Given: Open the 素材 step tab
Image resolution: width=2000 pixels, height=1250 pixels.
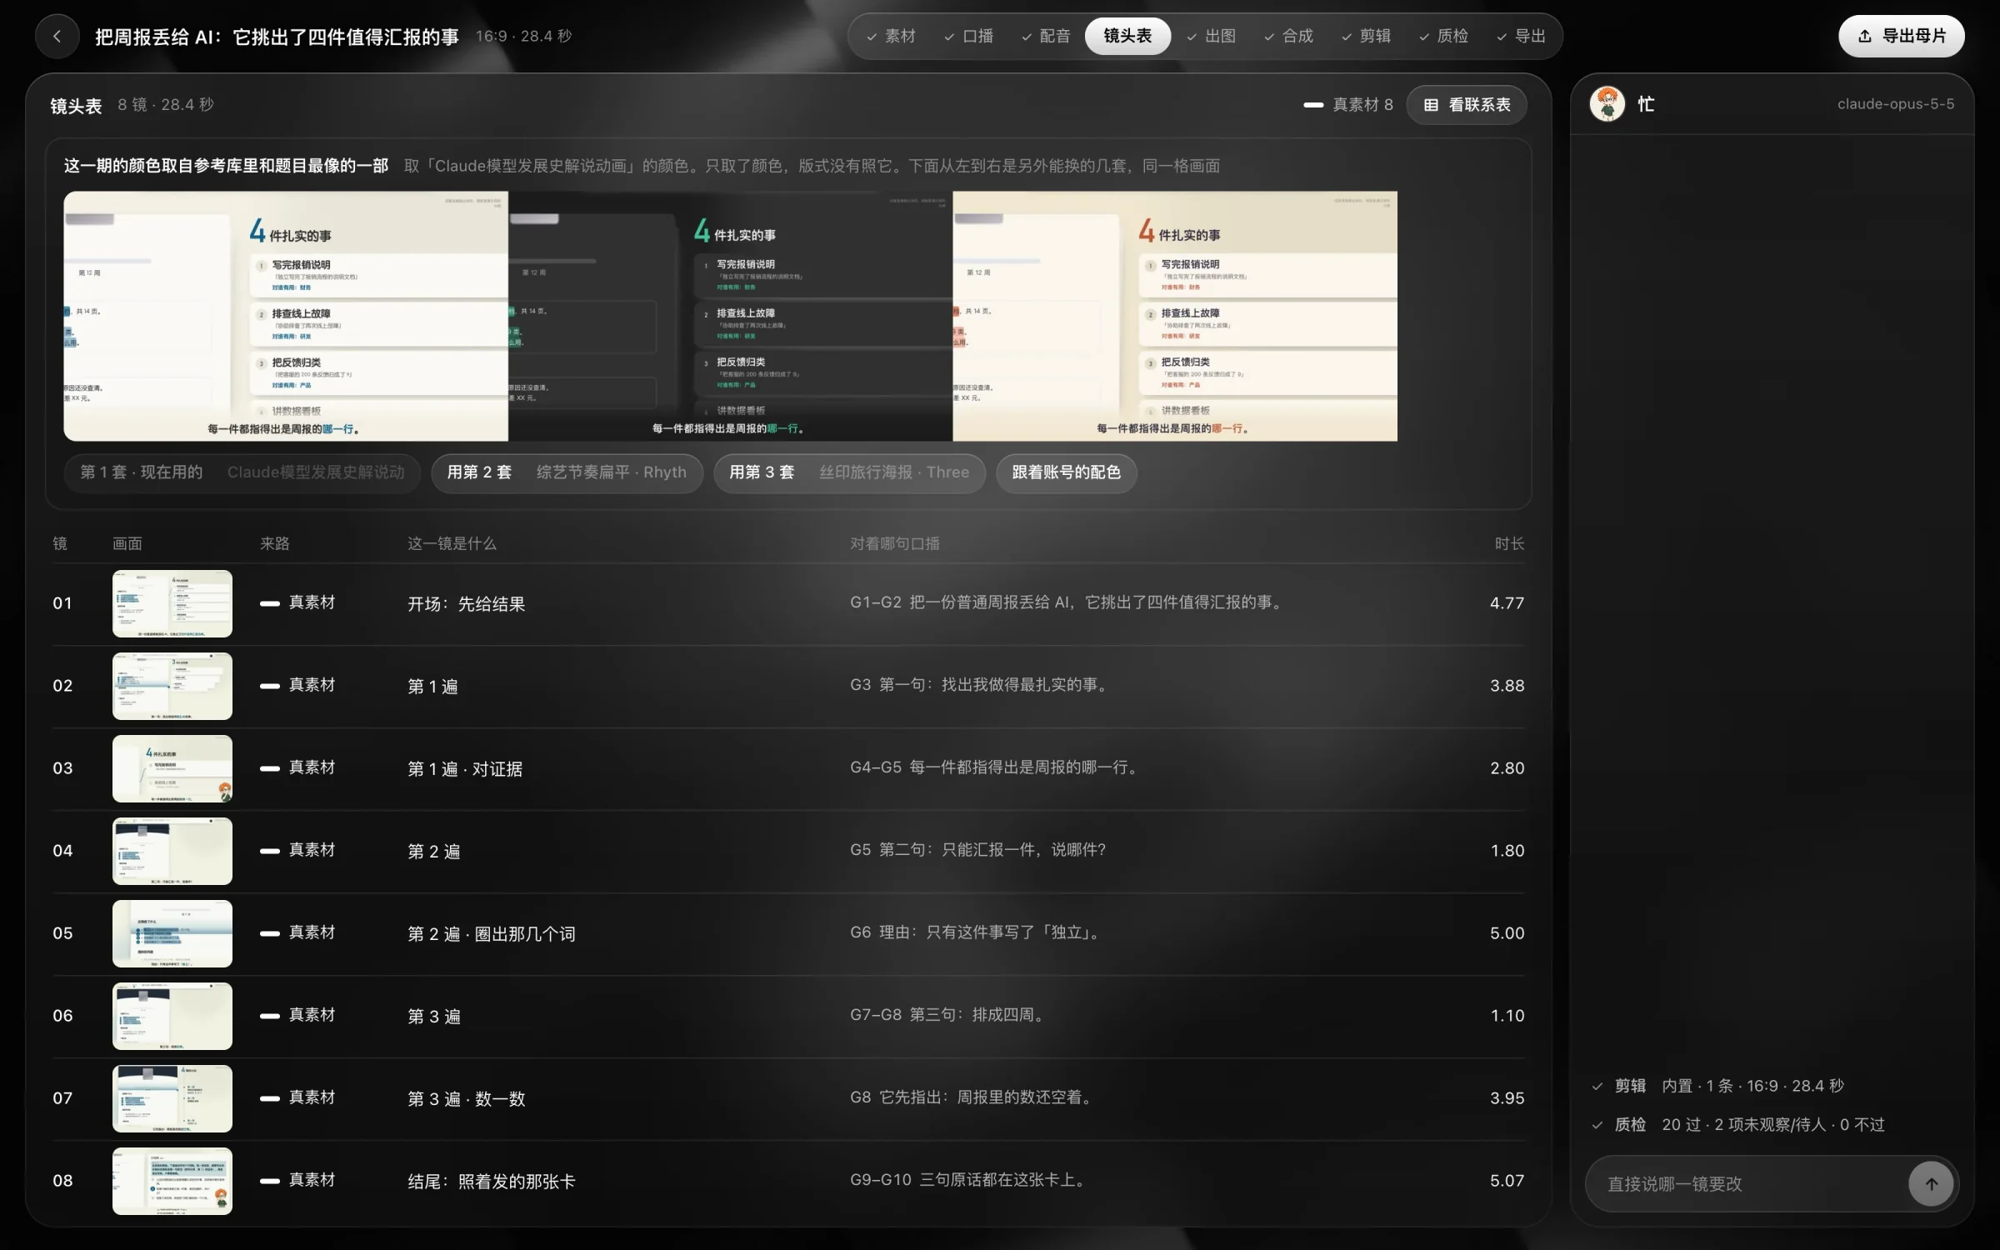Looking at the screenshot, I should pos(892,36).
